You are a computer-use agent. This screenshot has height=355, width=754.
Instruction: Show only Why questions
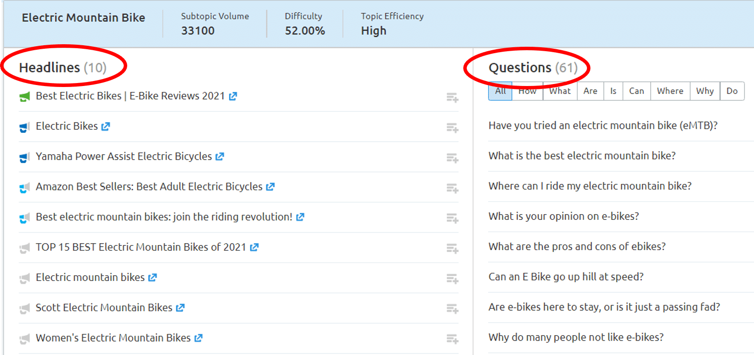(x=705, y=91)
